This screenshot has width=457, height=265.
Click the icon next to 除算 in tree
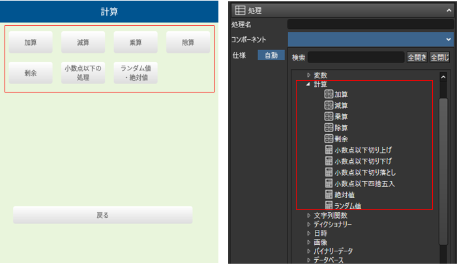tap(329, 127)
